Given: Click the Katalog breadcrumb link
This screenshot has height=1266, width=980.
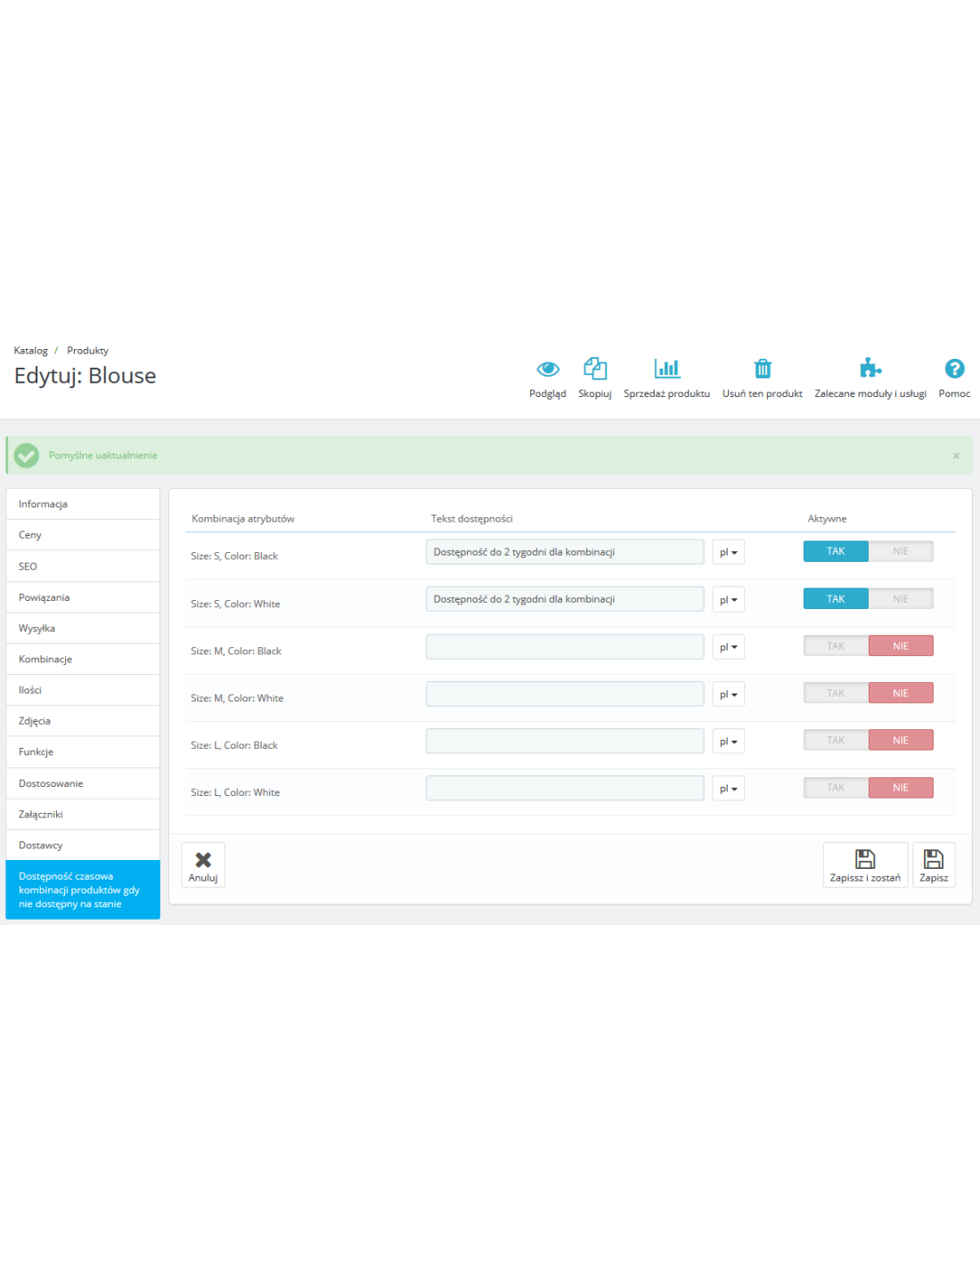Looking at the screenshot, I should [x=31, y=351].
